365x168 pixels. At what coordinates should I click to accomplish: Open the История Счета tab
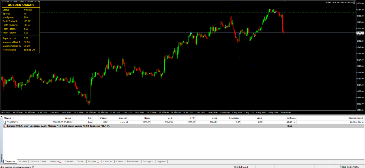(x=38, y=161)
